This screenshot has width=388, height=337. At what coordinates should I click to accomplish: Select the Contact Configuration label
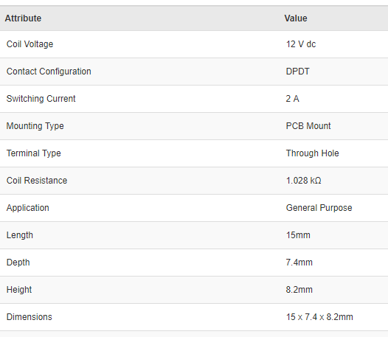click(x=49, y=72)
